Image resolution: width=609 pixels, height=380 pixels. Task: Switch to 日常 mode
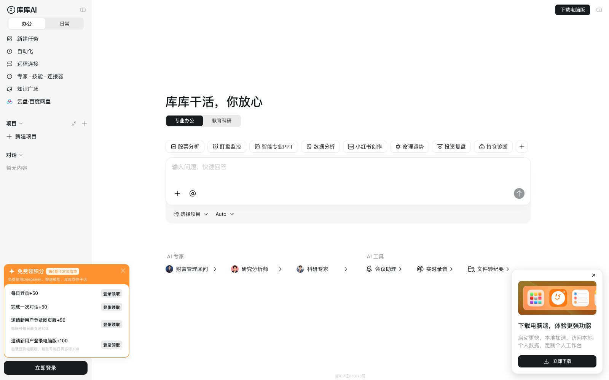65,24
